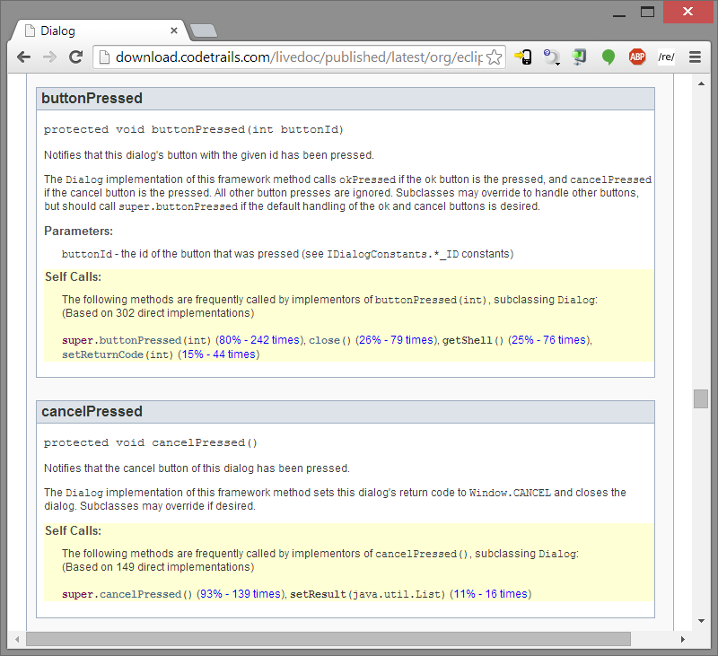
Task: Click the vertical scrollbar down arrow
Action: coord(701,620)
